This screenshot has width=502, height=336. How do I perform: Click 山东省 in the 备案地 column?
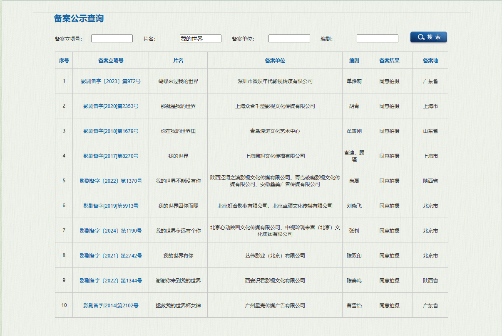pyautogui.click(x=430, y=131)
